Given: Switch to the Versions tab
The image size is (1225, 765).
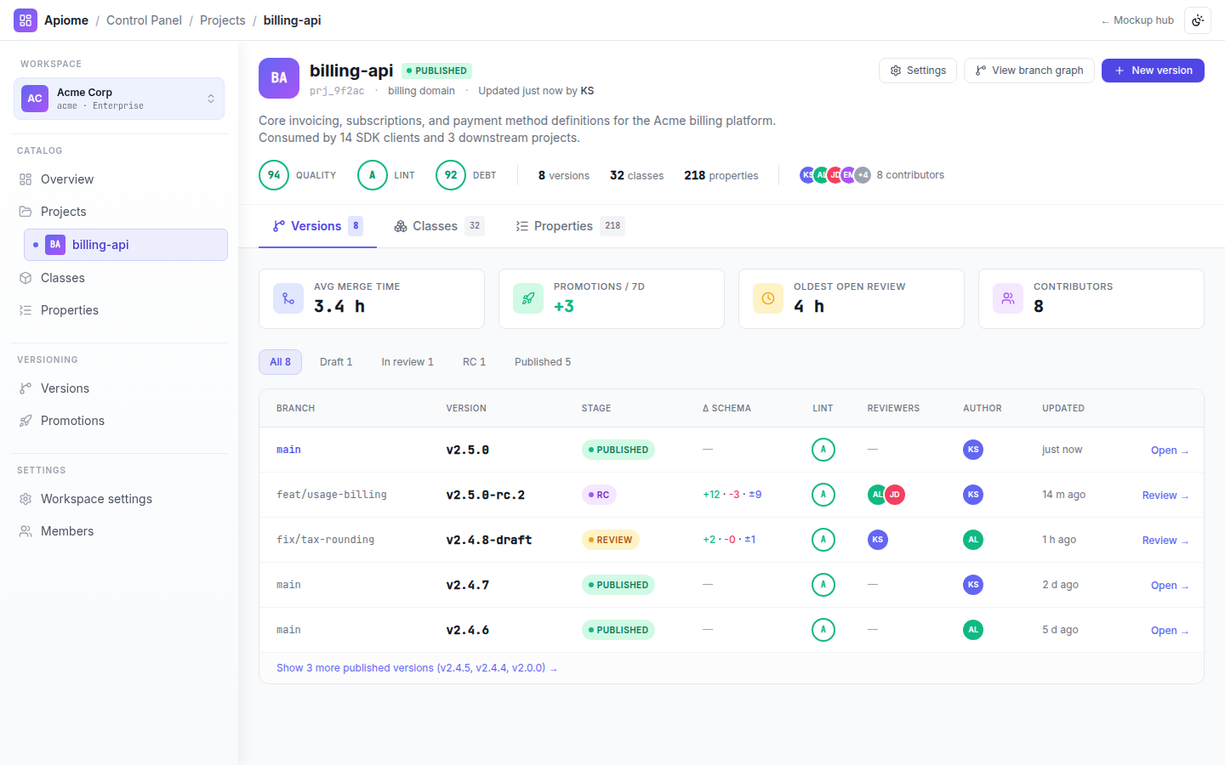Looking at the screenshot, I should pos(317,226).
